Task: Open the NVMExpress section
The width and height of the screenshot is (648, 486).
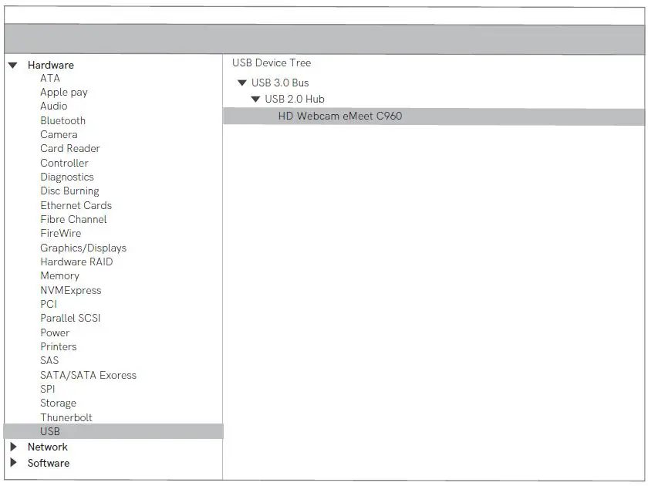Action: pos(70,290)
